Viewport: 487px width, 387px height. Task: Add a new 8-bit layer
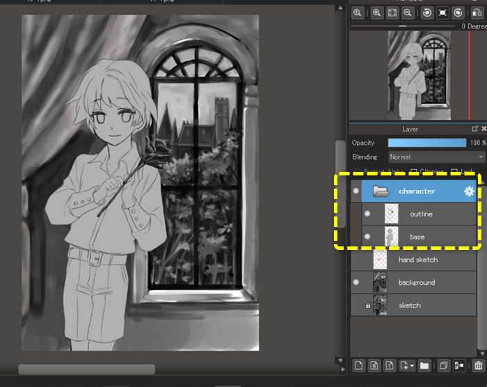coord(374,365)
